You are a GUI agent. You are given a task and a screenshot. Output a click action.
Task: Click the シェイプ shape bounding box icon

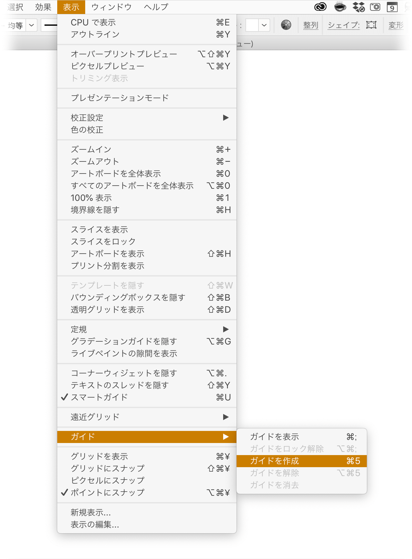point(371,25)
